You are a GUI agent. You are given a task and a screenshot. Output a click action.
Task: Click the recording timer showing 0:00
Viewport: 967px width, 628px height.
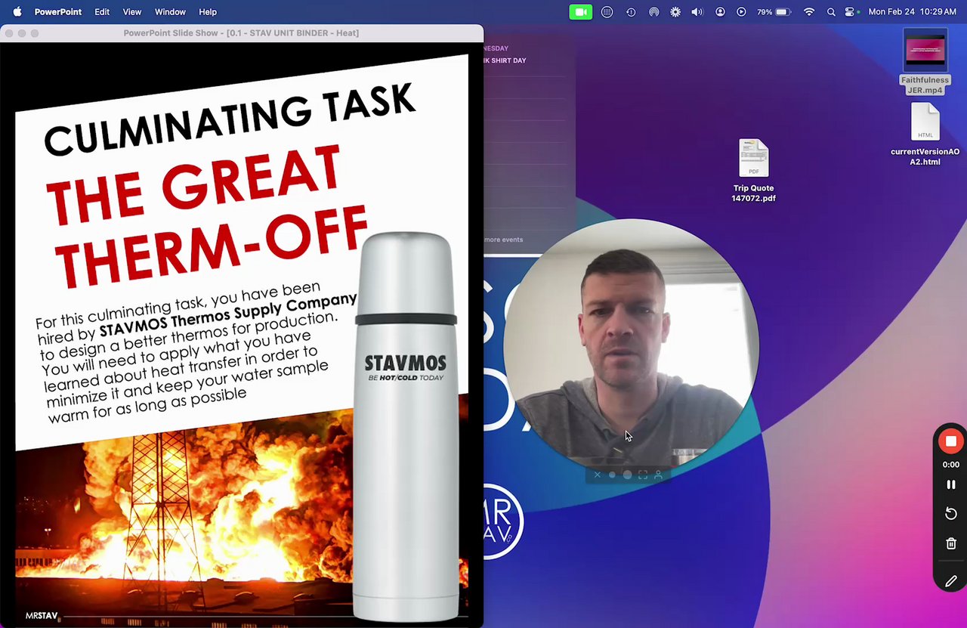(951, 465)
